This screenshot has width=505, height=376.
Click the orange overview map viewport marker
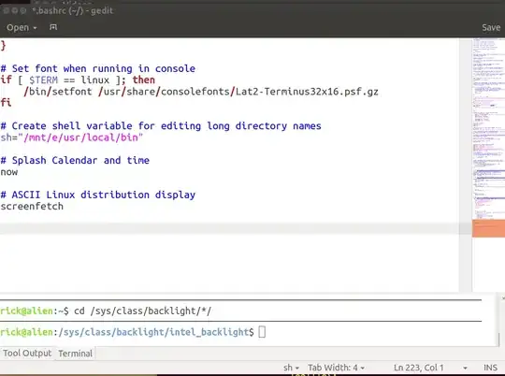pyautogui.click(x=488, y=228)
